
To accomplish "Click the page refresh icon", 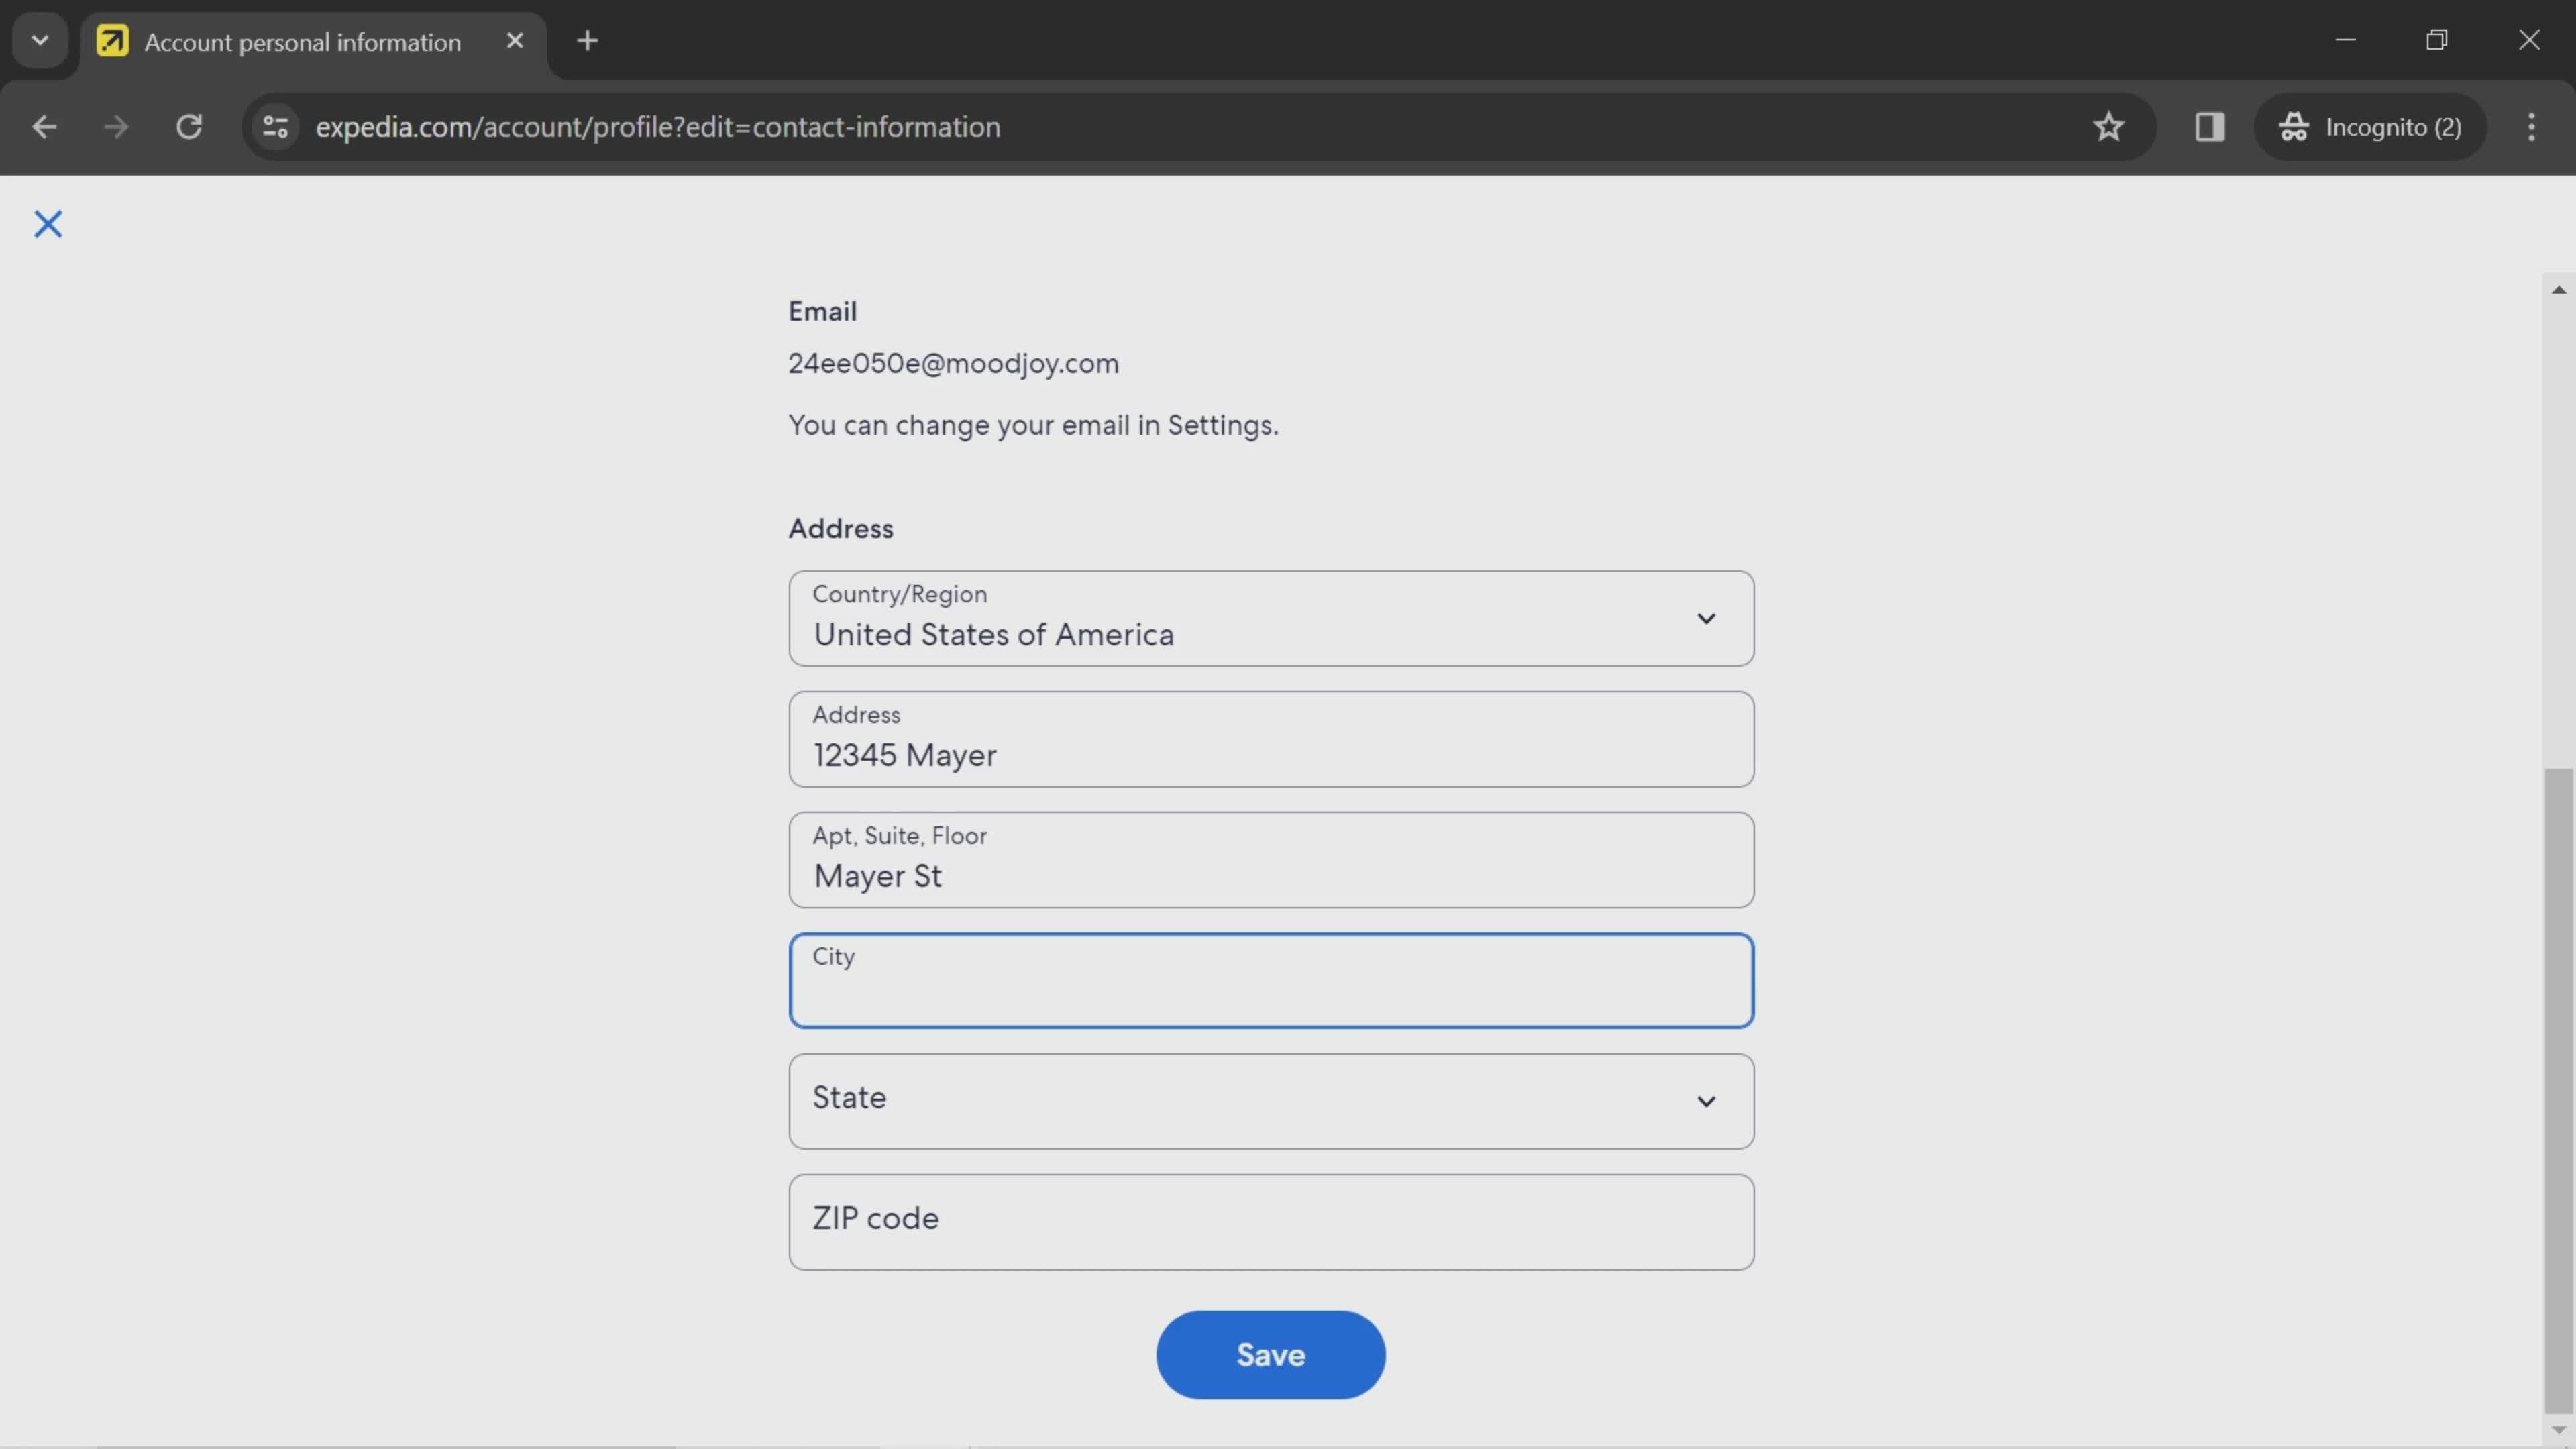I will 189,125.
